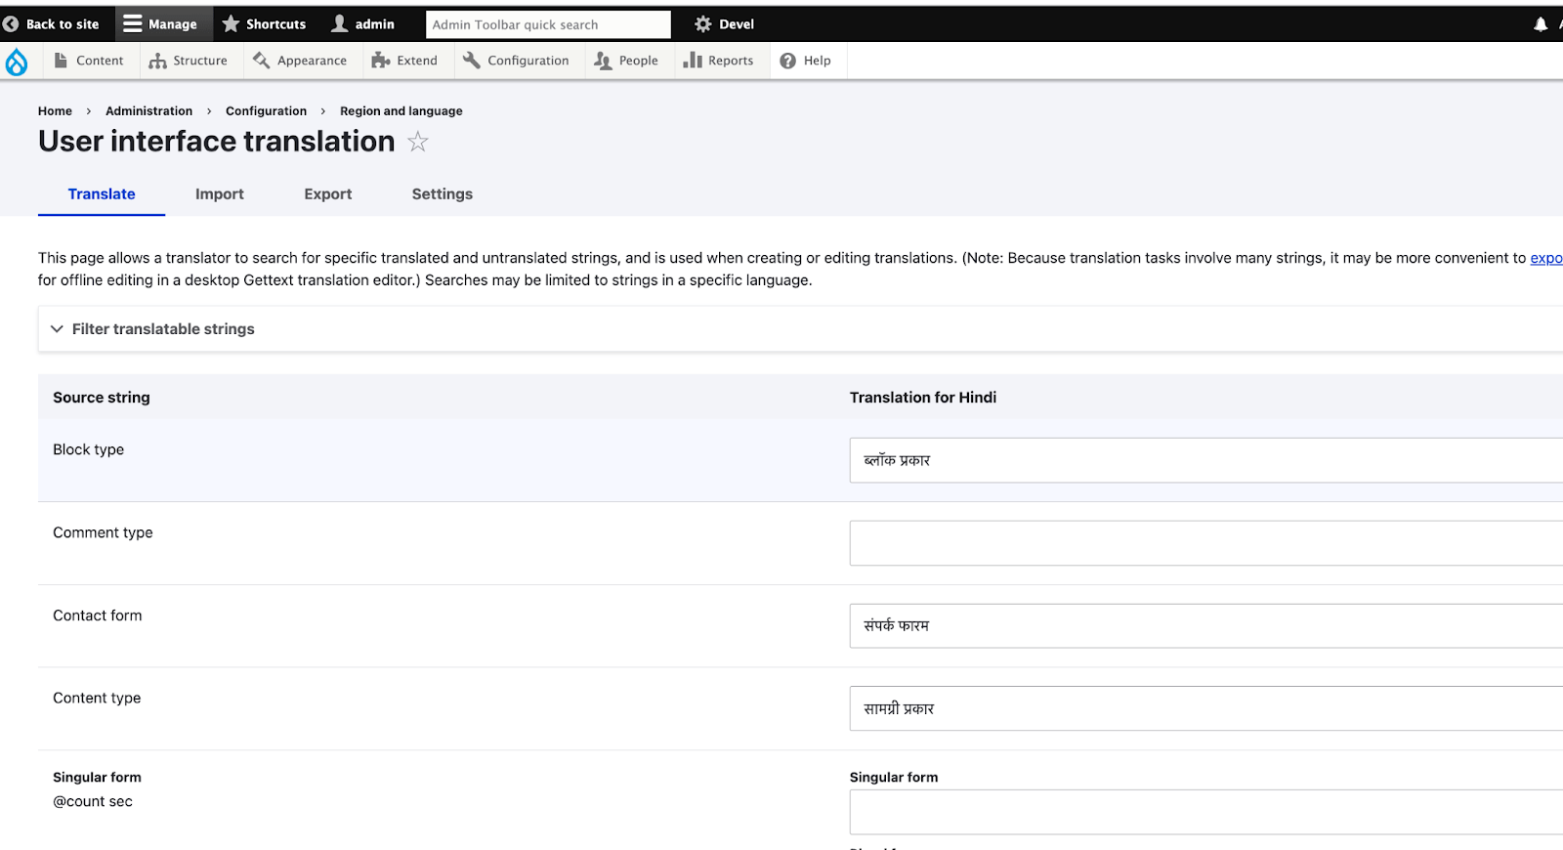1563x850 pixels.
Task: Star this page as a shortcut
Action: click(418, 142)
